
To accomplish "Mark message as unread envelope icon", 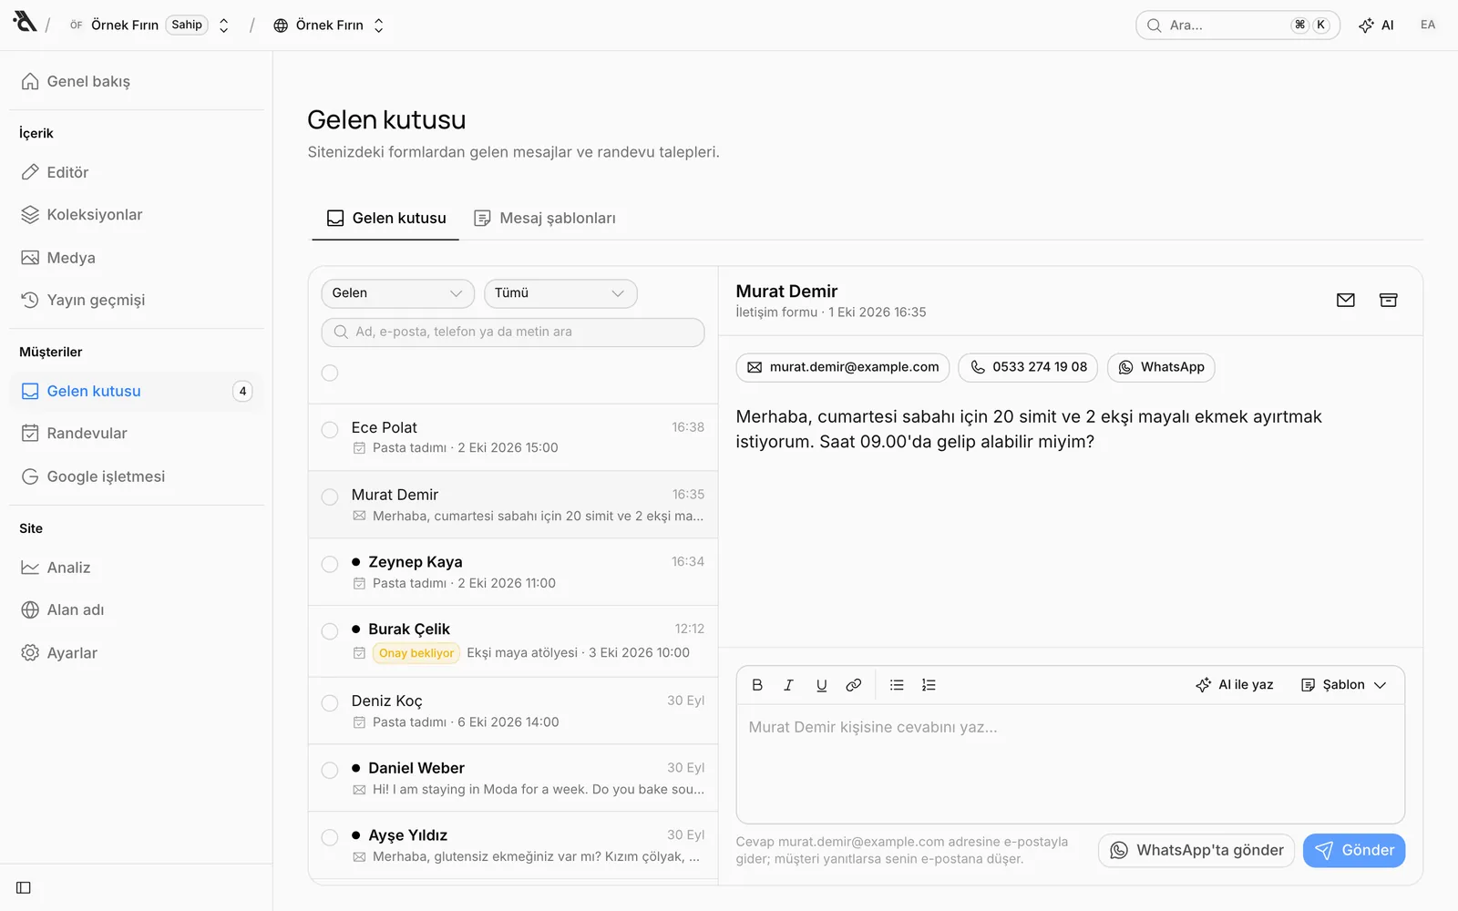I will coord(1345,301).
